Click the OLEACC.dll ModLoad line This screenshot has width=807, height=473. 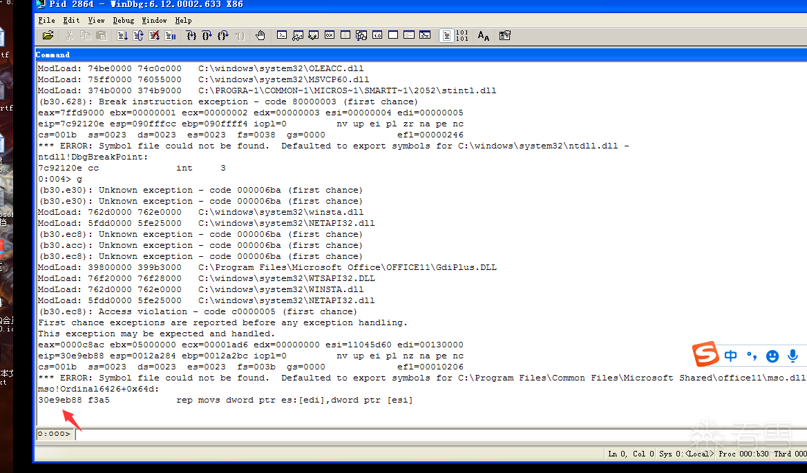(201, 68)
